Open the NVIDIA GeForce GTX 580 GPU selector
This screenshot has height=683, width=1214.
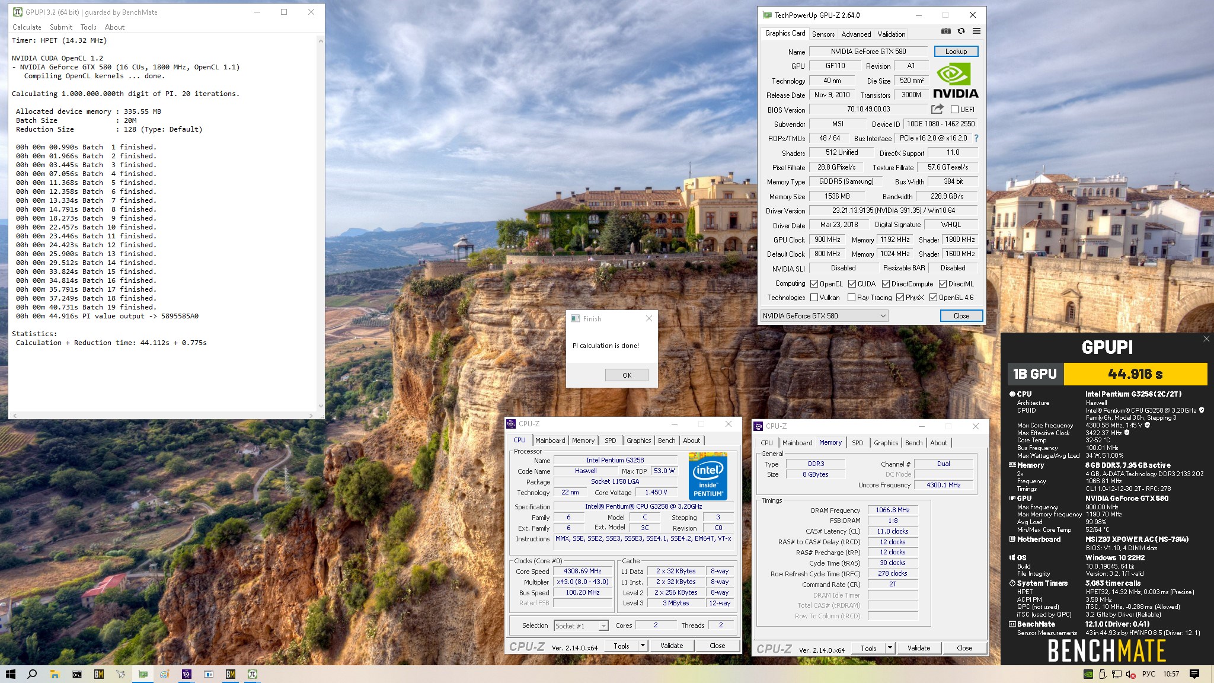coord(824,316)
